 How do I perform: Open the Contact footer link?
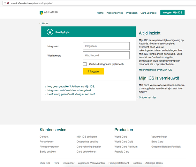[x=44, y=137]
